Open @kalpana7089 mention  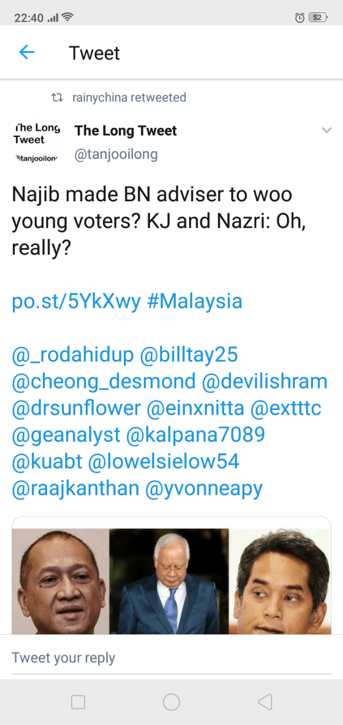point(195,435)
